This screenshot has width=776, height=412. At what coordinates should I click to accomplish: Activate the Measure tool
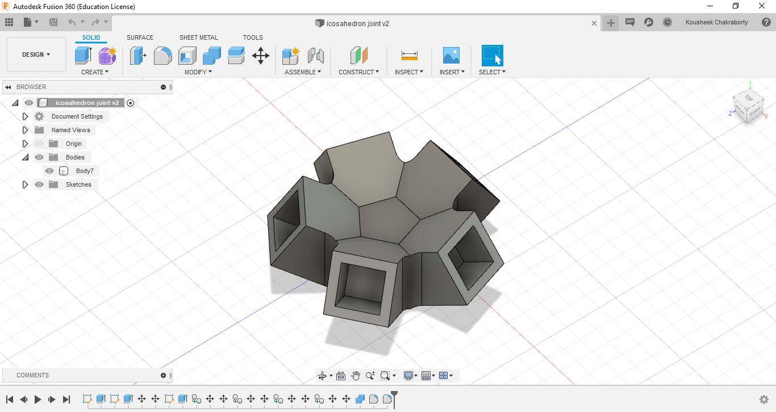point(409,56)
